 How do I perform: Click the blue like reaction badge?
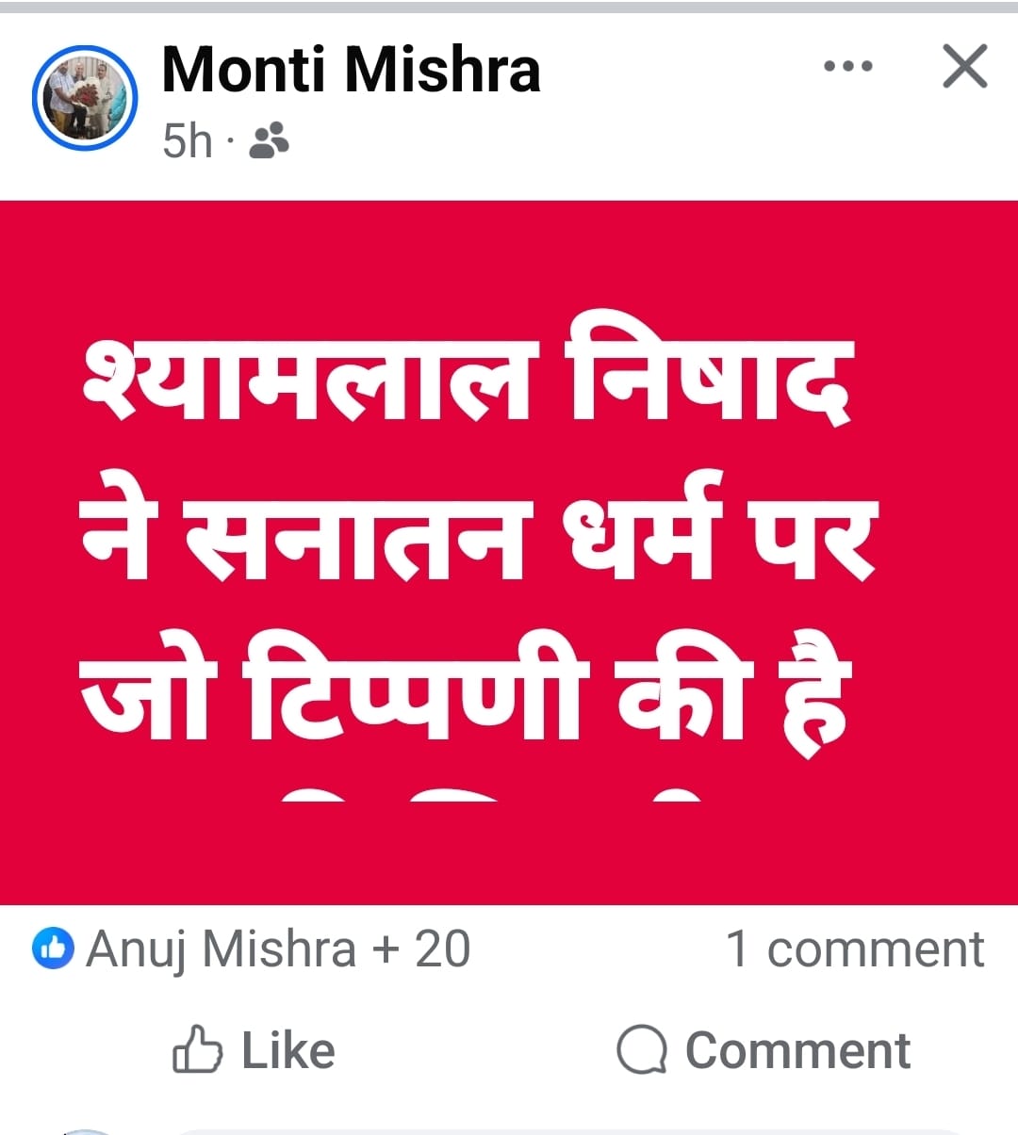pos(53,949)
